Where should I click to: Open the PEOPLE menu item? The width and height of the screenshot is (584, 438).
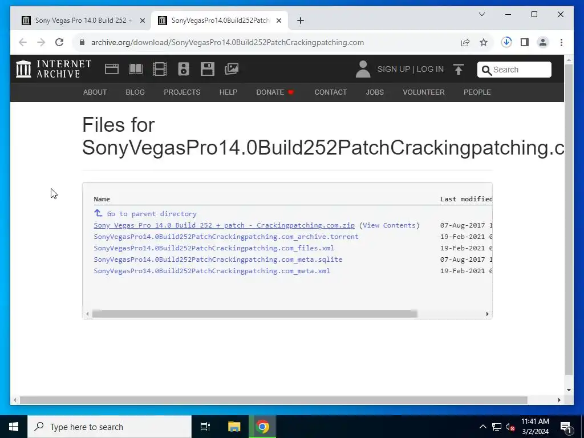pos(477,92)
